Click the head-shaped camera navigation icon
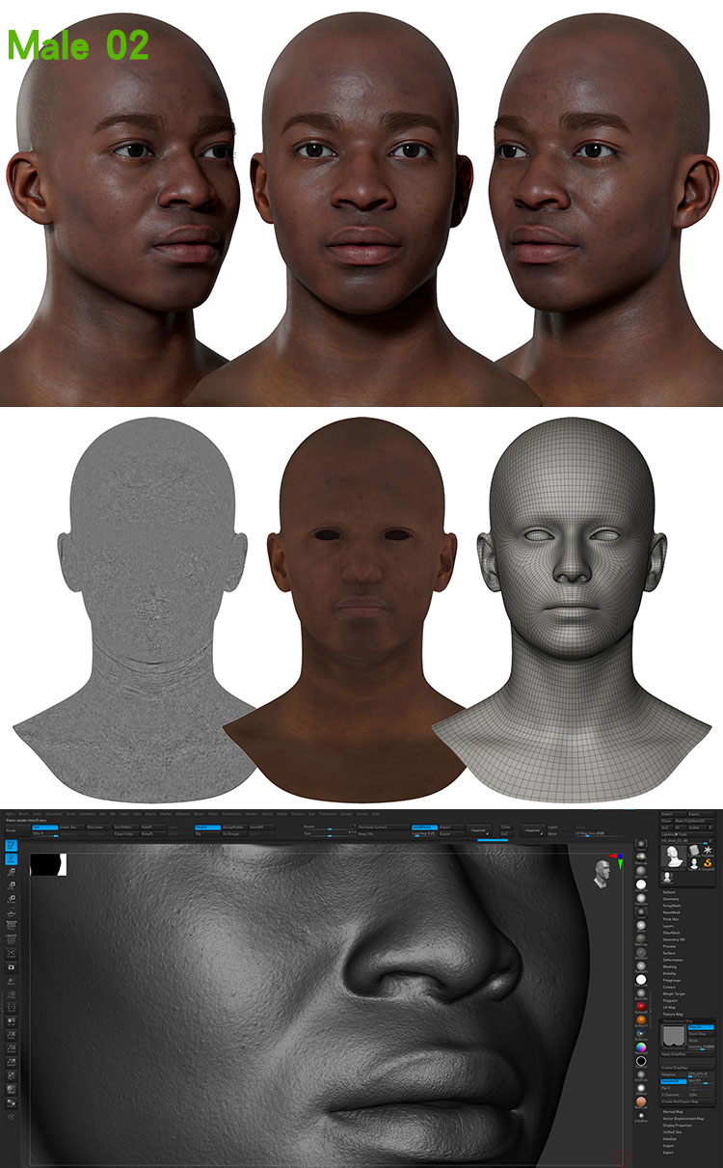 point(602,873)
